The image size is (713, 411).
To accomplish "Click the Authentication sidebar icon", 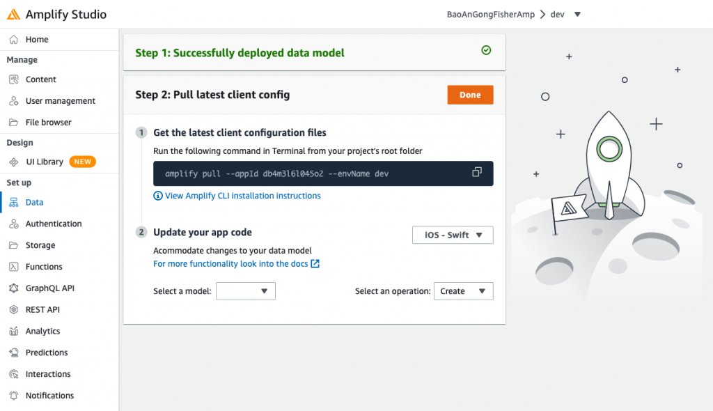I will pyautogui.click(x=13, y=224).
